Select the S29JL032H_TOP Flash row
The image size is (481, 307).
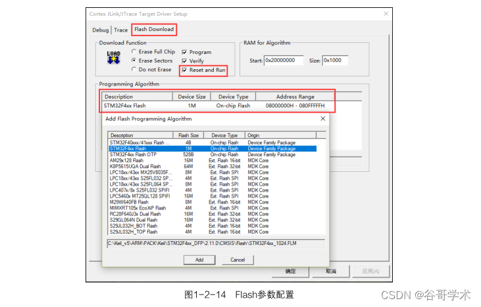click(x=213, y=232)
